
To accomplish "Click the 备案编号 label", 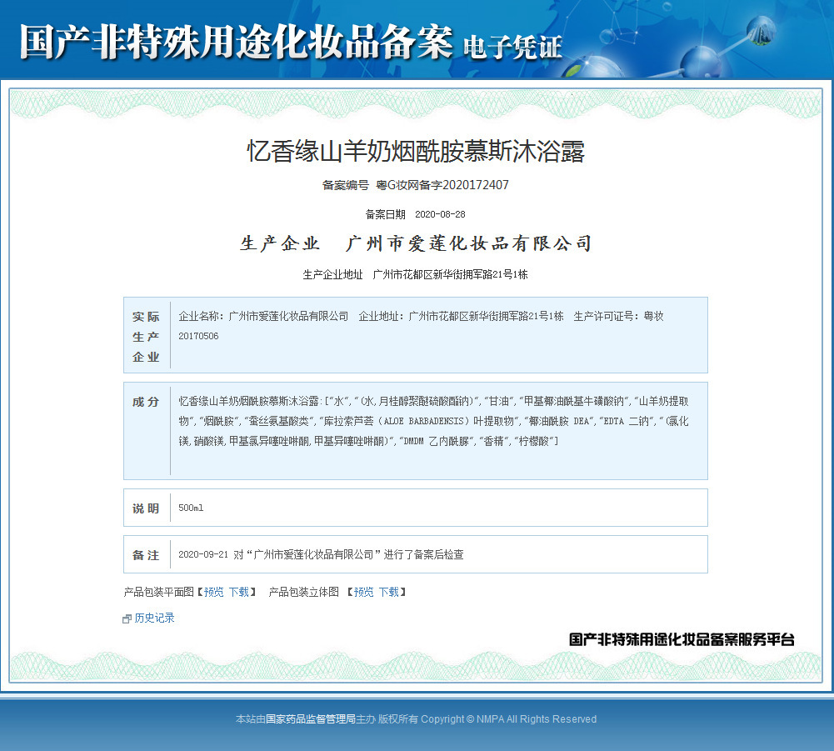I will [345, 185].
